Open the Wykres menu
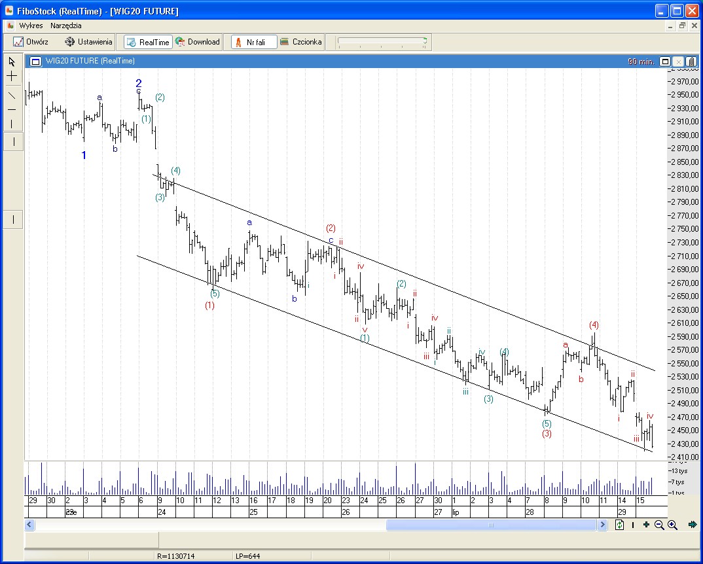 coord(31,26)
